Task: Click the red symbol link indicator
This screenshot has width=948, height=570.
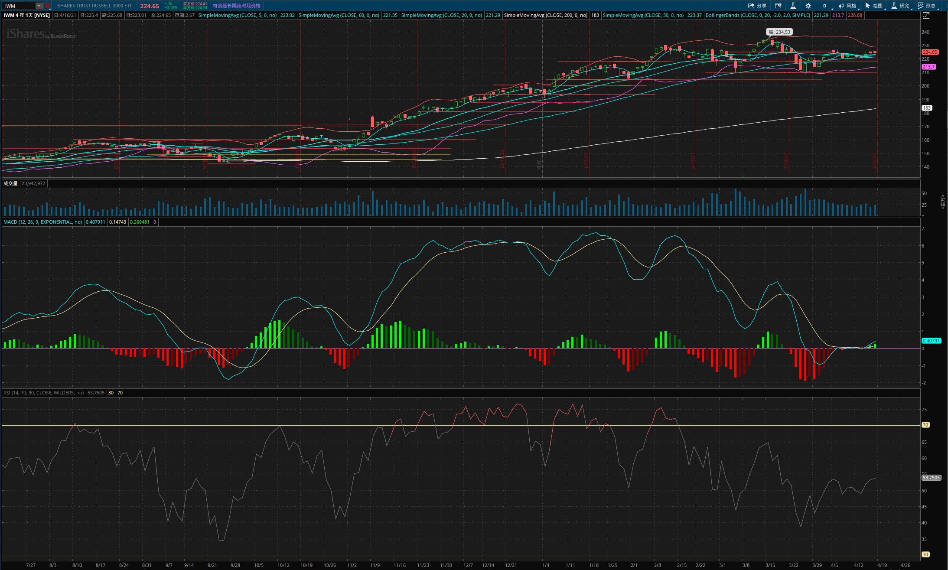Action: (x=48, y=6)
